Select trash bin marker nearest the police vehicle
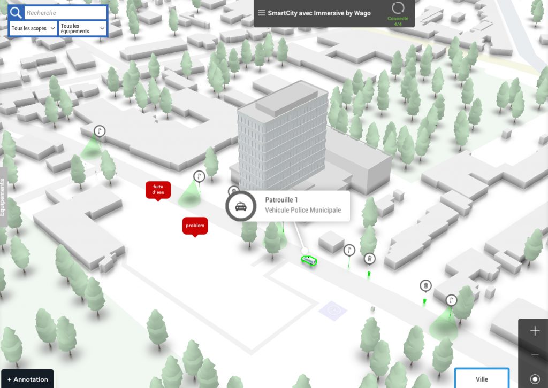This screenshot has height=388, width=548. coord(369,259)
